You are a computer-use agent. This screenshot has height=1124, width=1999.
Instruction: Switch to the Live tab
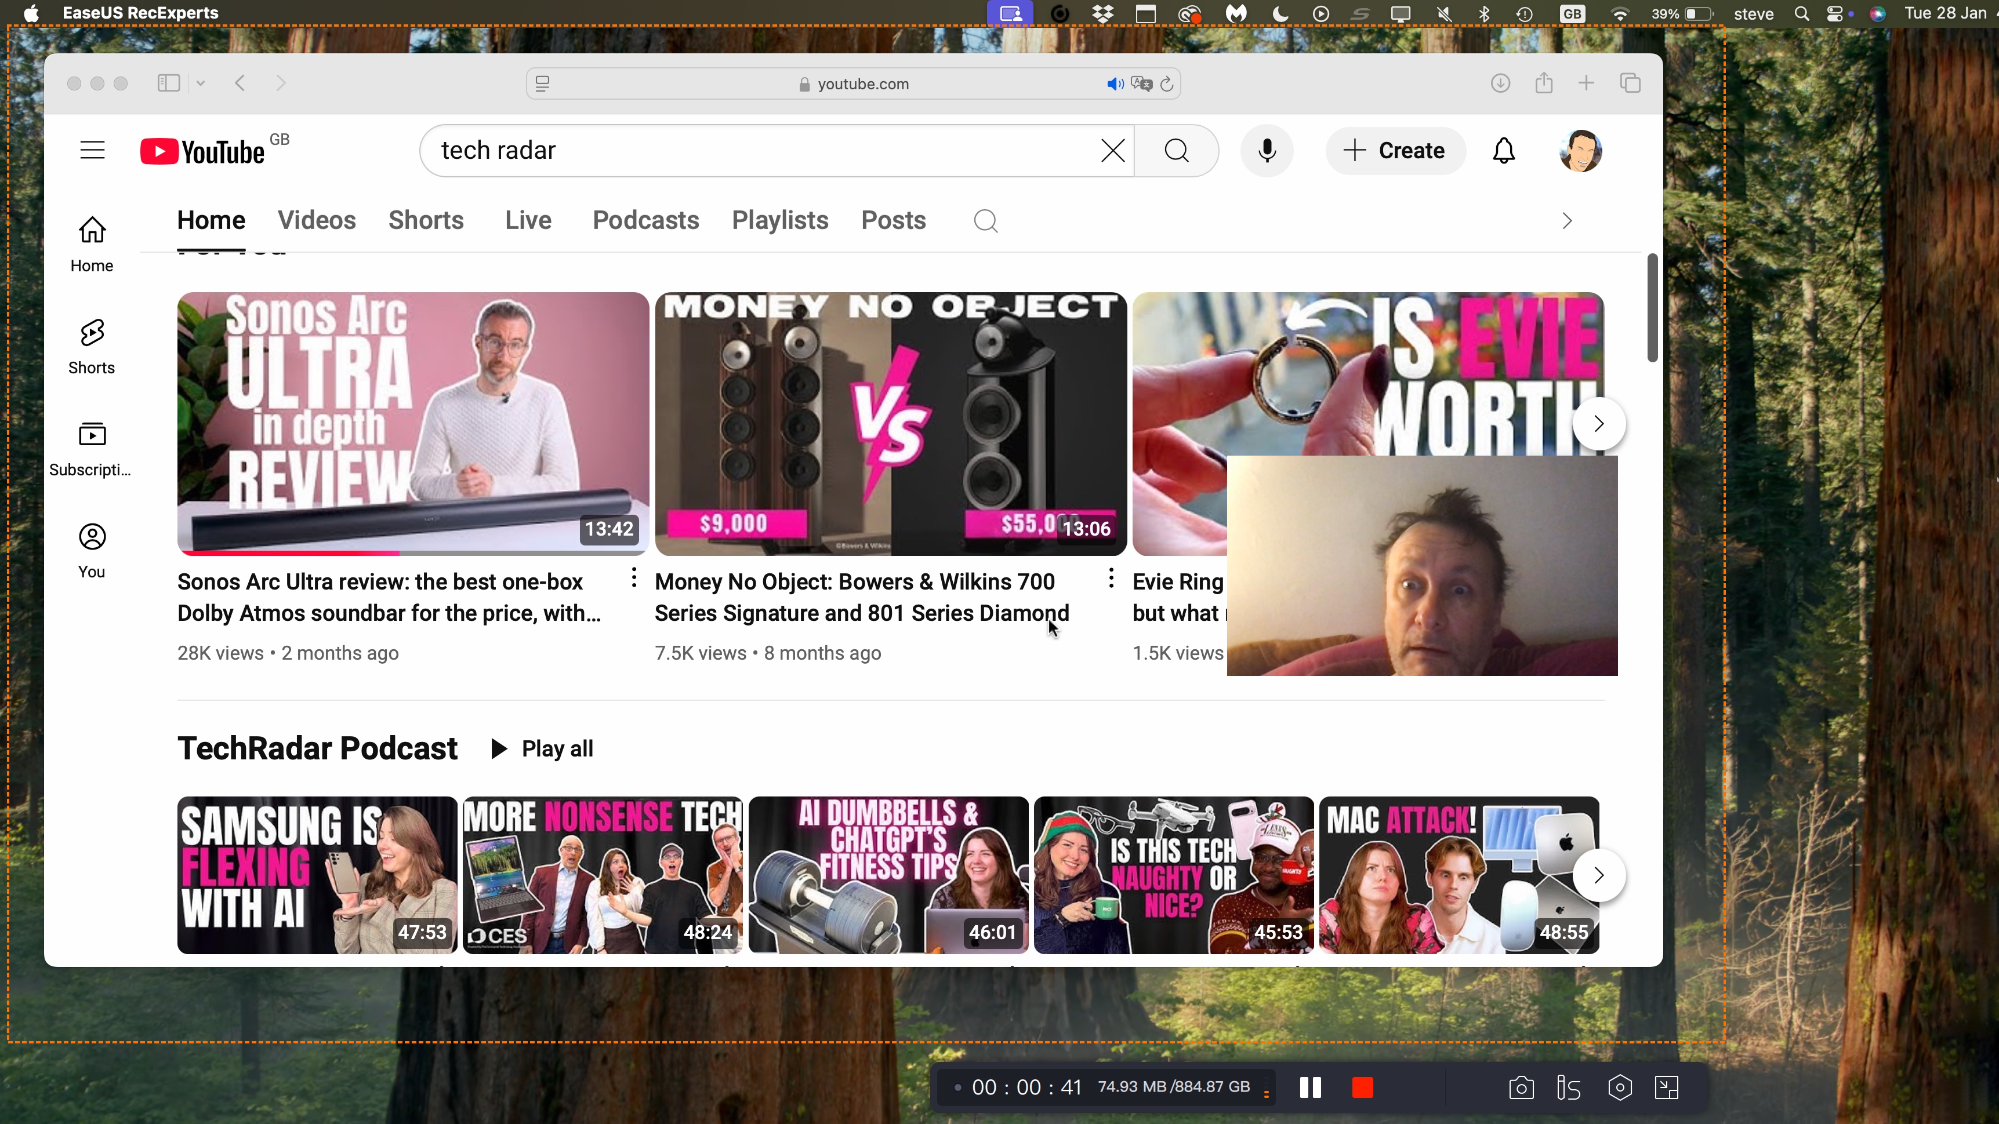click(528, 220)
